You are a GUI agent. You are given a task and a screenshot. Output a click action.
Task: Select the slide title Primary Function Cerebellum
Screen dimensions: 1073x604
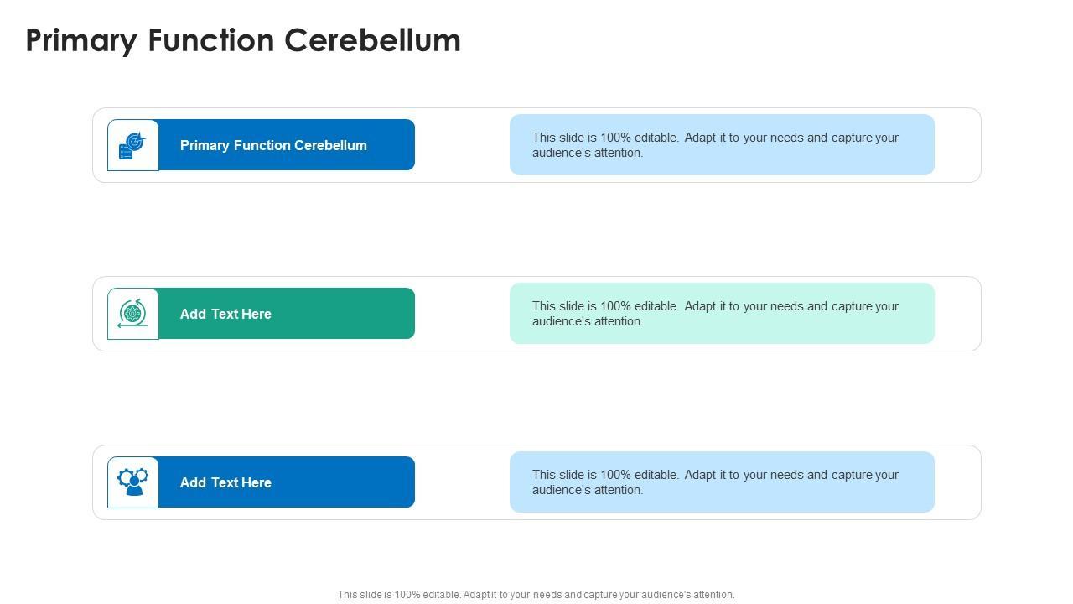(x=243, y=40)
